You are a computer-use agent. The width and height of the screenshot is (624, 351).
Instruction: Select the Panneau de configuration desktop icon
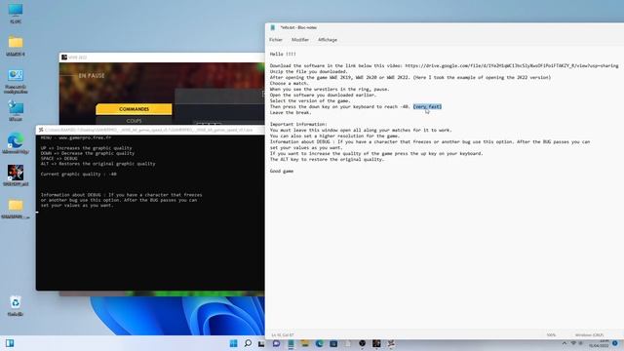click(x=16, y=82)
